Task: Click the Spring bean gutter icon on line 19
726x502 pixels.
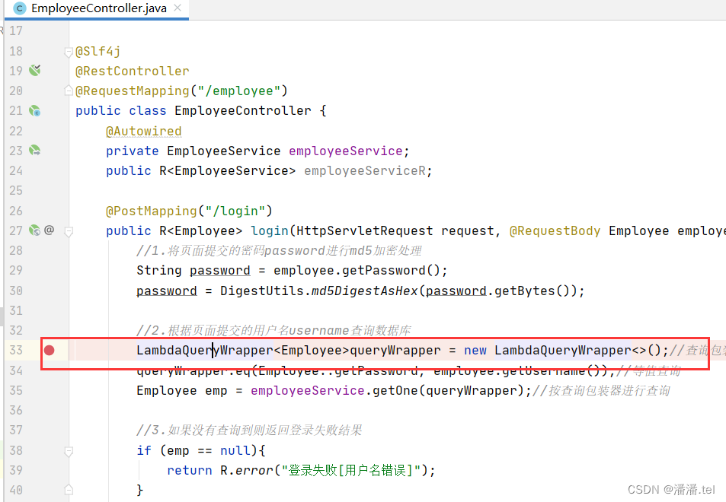Action: click(35, 70)
